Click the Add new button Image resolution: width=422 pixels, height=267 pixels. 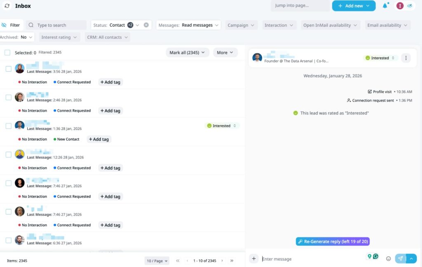click(353, 6)
